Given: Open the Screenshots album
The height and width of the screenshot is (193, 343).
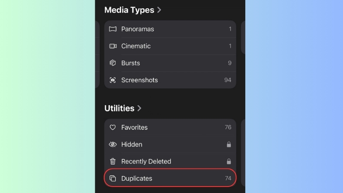Looking at the screenshot, I should [x=170, y=80].
